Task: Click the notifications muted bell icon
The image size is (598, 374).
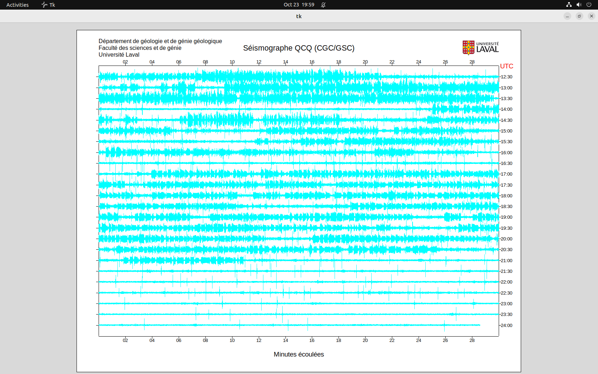Action: coord(323,5)
